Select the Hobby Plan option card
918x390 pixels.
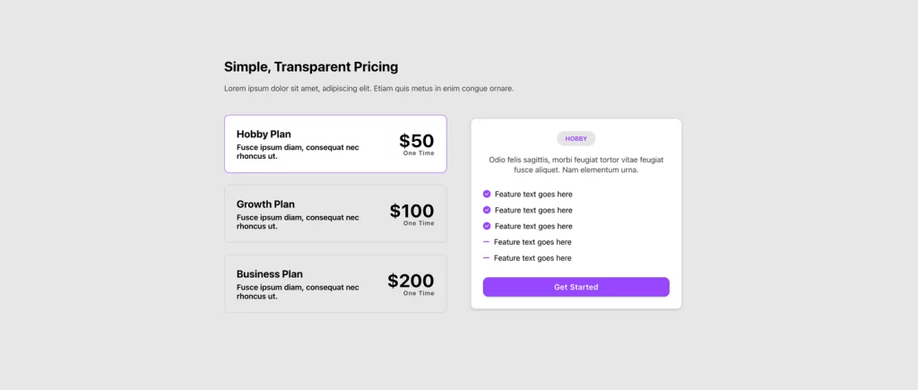pos(335,143)
